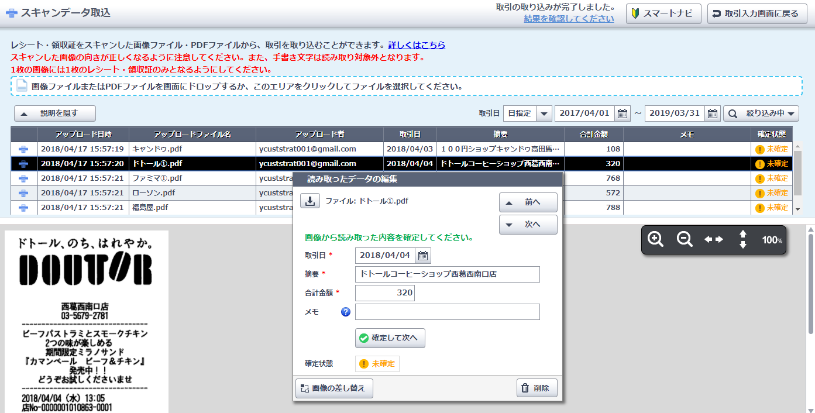Click the end date field 2019/03/31
Image resolution: width=815 pixels, height=413 pixels.
(675, 113)
